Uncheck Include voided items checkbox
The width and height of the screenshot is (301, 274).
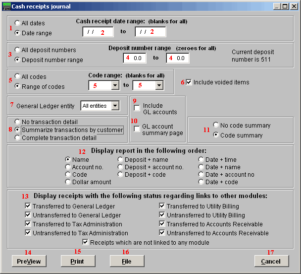(x=190, y=82)
